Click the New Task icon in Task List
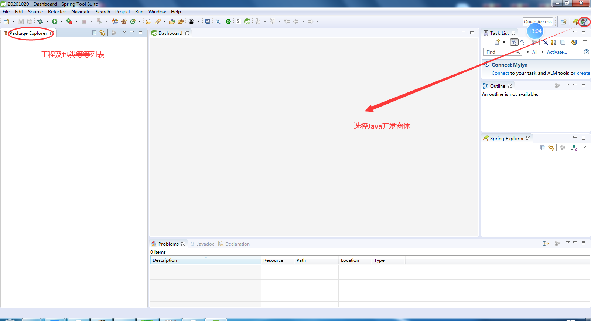Image resolution: width=591 pixels, height=321 pixels. click(497, 42)
